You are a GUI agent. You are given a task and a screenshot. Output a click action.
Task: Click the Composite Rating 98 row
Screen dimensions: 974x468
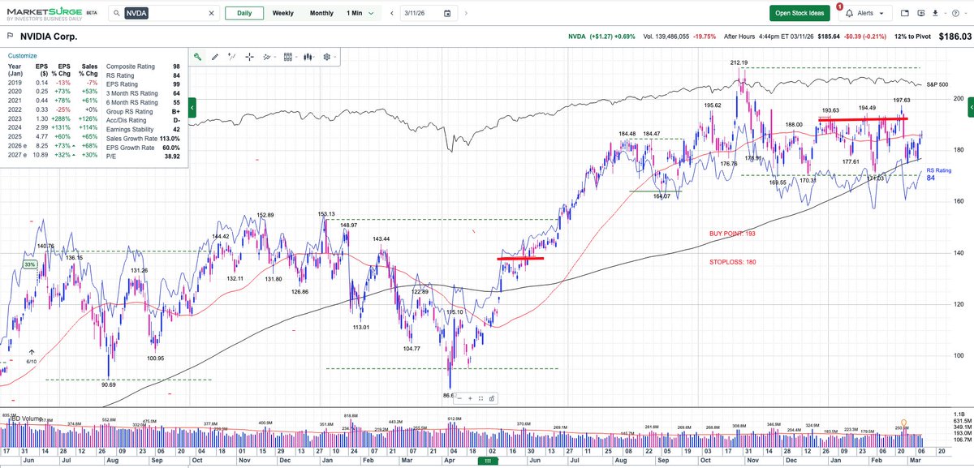click(144, 66)
